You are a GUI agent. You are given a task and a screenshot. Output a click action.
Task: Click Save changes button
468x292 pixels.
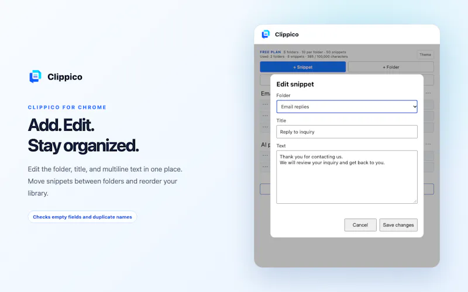click(x=398, y=225)
